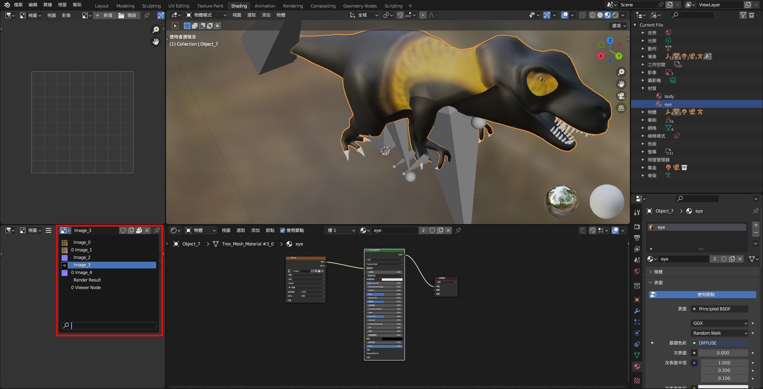Open the 檔案 menu
Image resolution: width=763 pixels, height=389 pixels.
click(18, 5)
